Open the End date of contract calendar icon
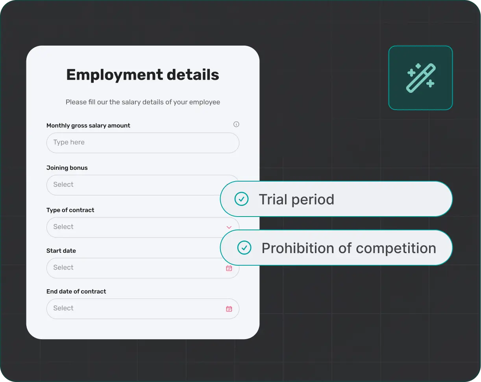Image resolution: width=481 pixels, height=382 pixels. [229, 309]
